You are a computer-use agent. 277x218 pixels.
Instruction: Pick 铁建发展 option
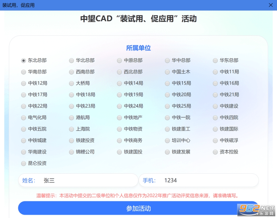coord(167,152)
